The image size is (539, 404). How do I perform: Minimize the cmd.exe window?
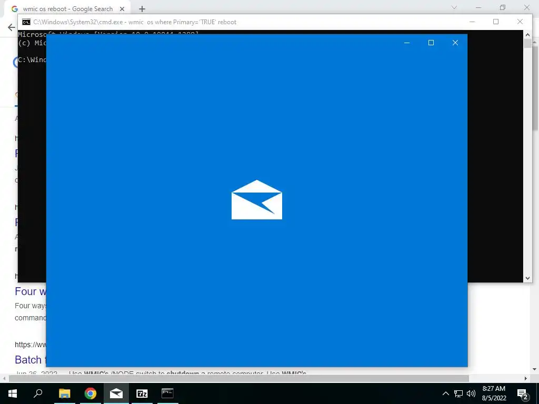472,22
